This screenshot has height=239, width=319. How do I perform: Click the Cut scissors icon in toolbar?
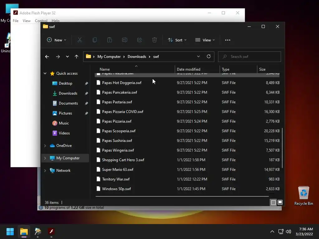click(79, 40)
